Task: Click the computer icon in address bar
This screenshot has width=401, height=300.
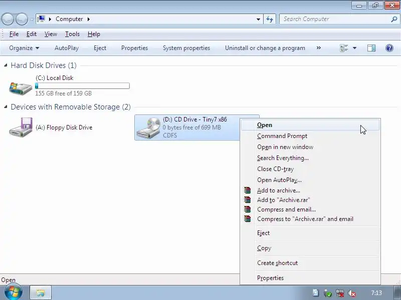Action: click(41, 19)
